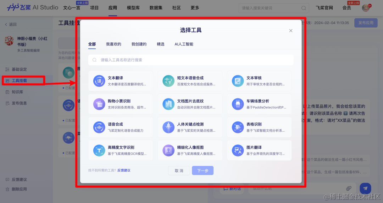Click the 神厨小福贵 app avatar
383x203 pixels.
tap(9, 41)
